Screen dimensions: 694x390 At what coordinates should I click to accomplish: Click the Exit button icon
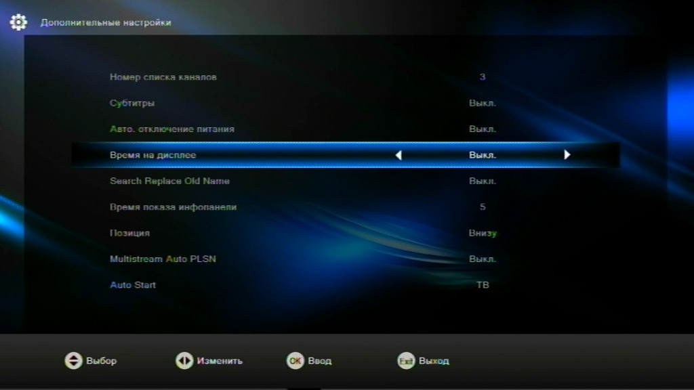(x=406, y=361)
